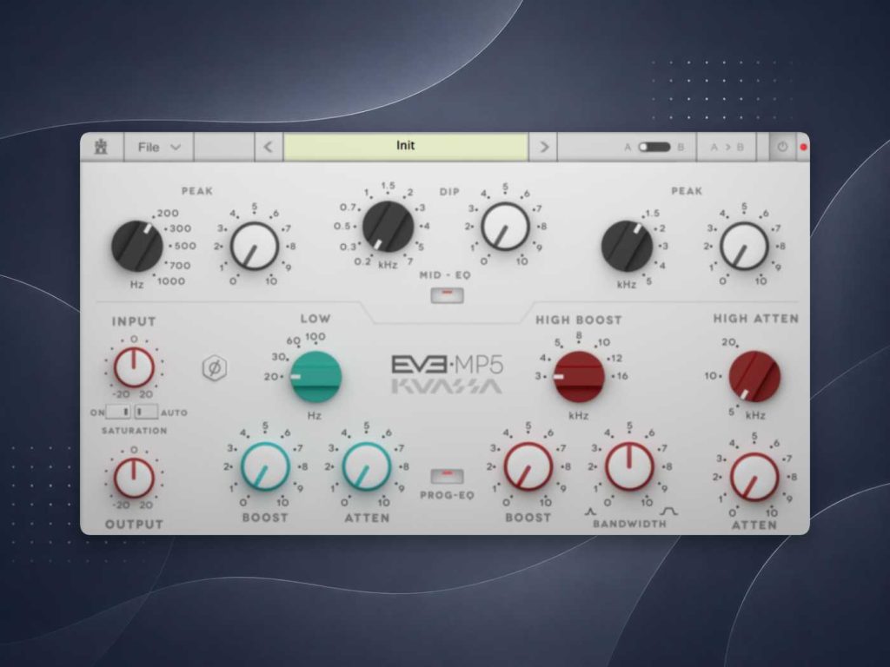
Task: Click the SATURATION label
Action: [135, 431]
